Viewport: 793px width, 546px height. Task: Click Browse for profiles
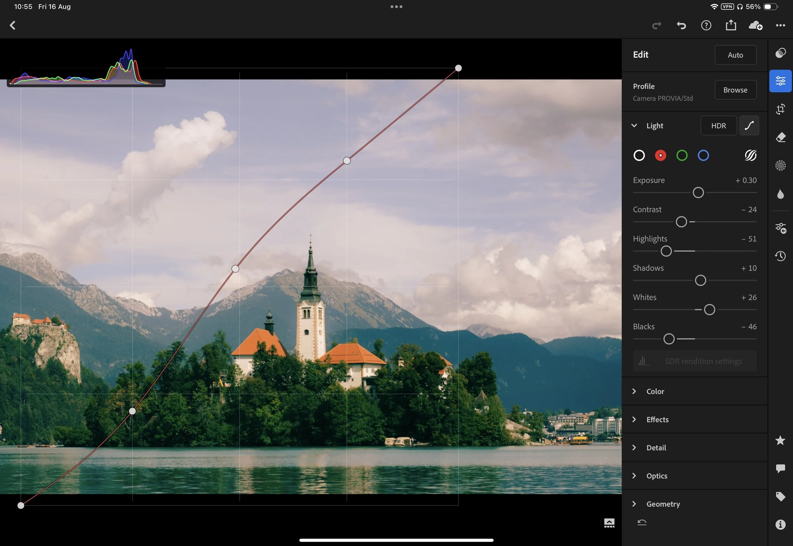pos(735,90)
